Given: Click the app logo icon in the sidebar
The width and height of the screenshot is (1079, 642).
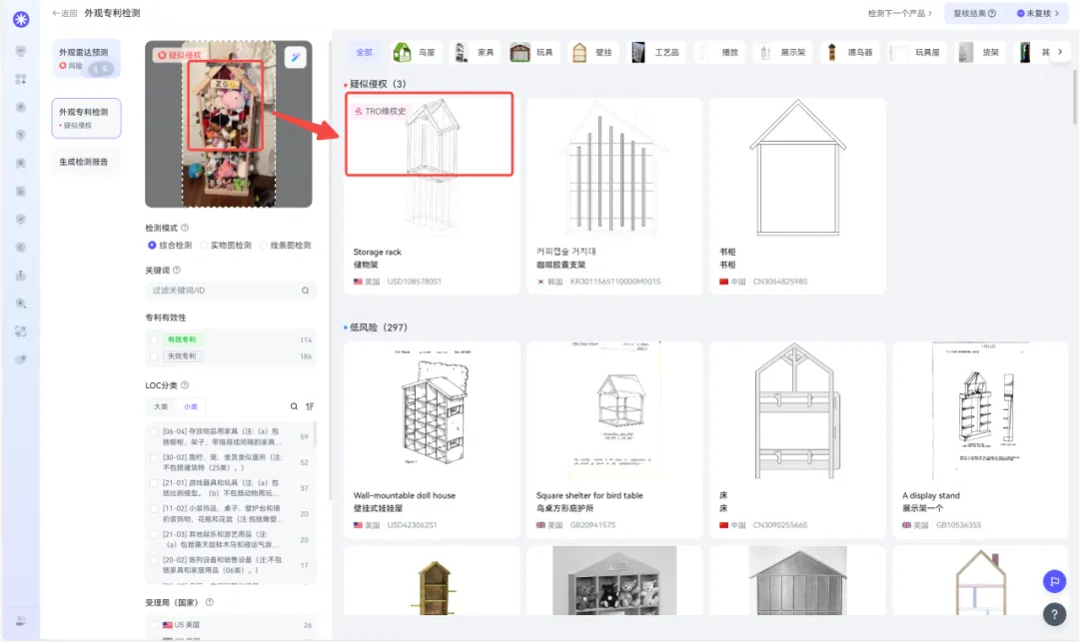Looking at the screenshot, I should pyautogui.click(x=21, y=19).
